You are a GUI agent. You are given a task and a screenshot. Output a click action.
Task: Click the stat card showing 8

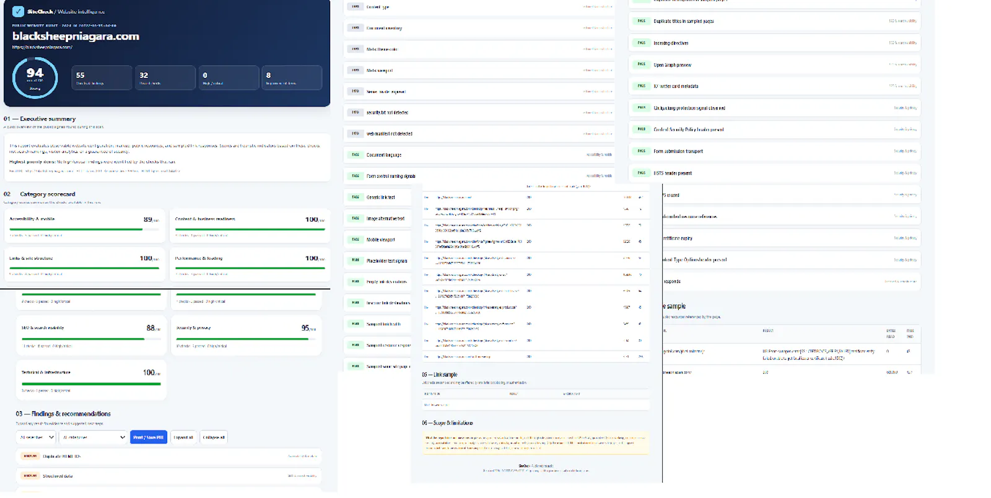[x=292, y=78]
